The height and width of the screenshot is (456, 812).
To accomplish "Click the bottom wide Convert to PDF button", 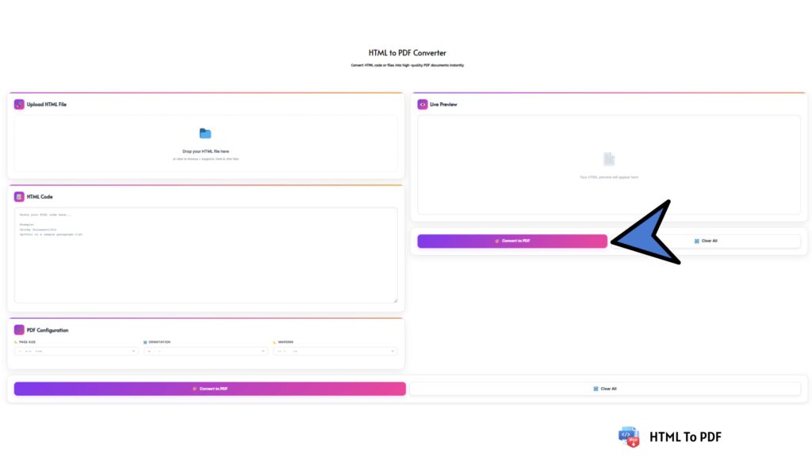I will (209, 389).
